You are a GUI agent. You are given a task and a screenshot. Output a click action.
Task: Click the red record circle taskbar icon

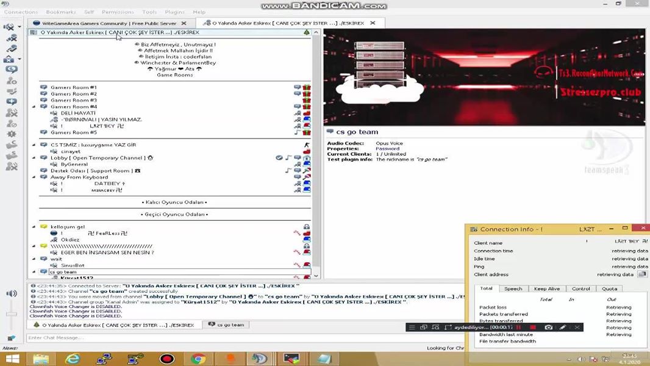(x=167, y=359)
